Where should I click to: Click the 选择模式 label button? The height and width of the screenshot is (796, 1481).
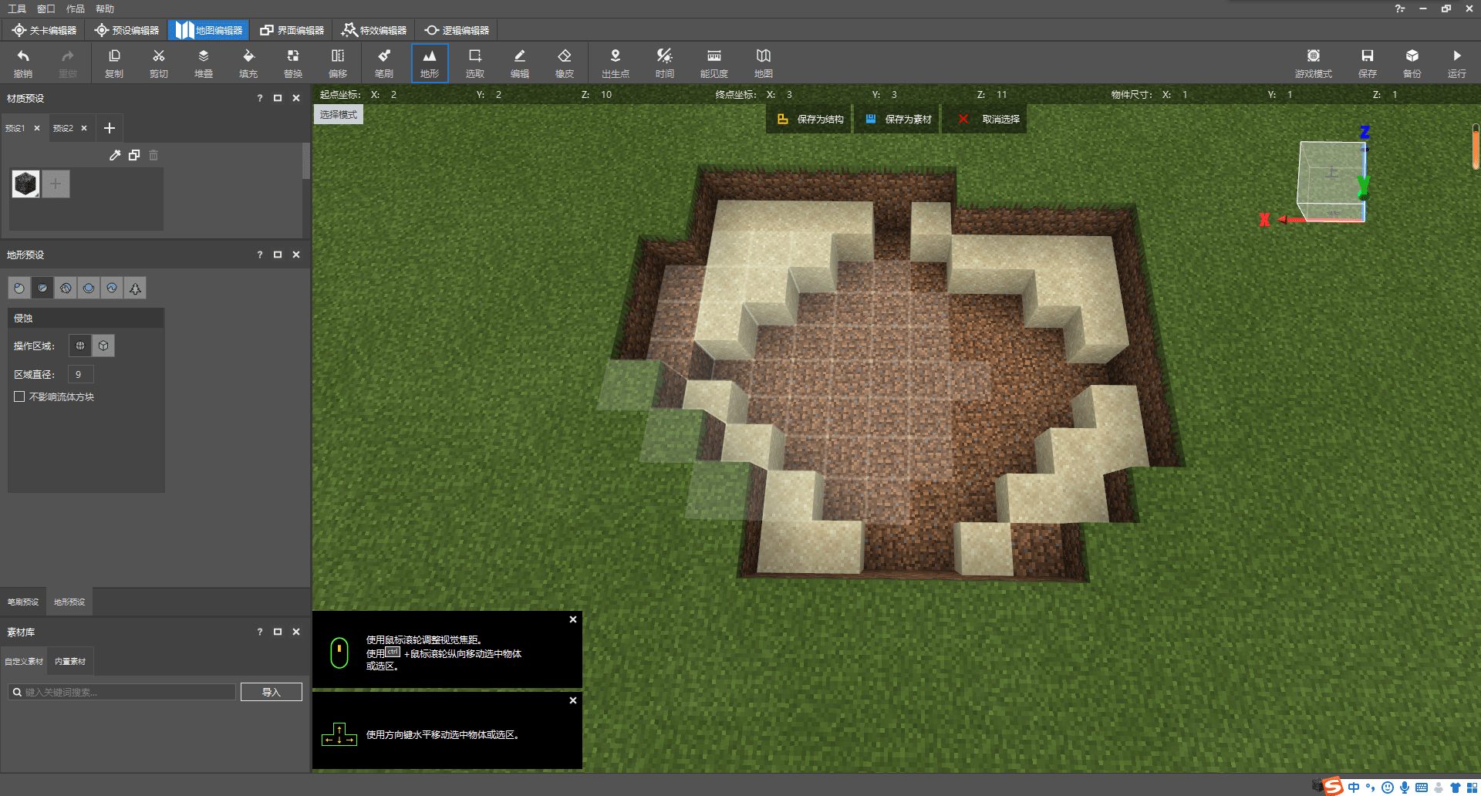[339, 114]
